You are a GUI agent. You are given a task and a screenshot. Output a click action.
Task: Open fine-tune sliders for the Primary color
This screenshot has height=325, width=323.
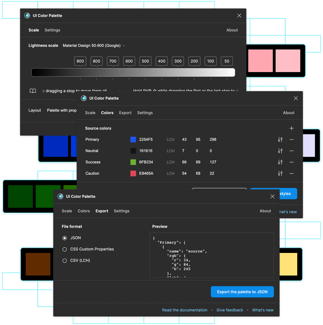[280, 139]
